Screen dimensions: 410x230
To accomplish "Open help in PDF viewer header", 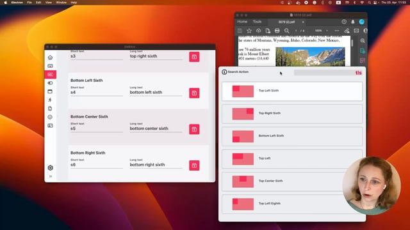I will pos(344,22).
